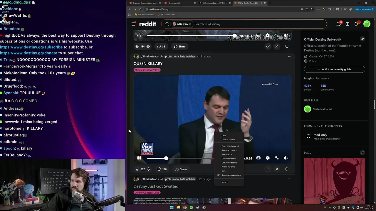Open overflow menu for QUEEN KILLARY post
Image resolution: width=376 pixels, height=211 pixels.
(290, 56)
